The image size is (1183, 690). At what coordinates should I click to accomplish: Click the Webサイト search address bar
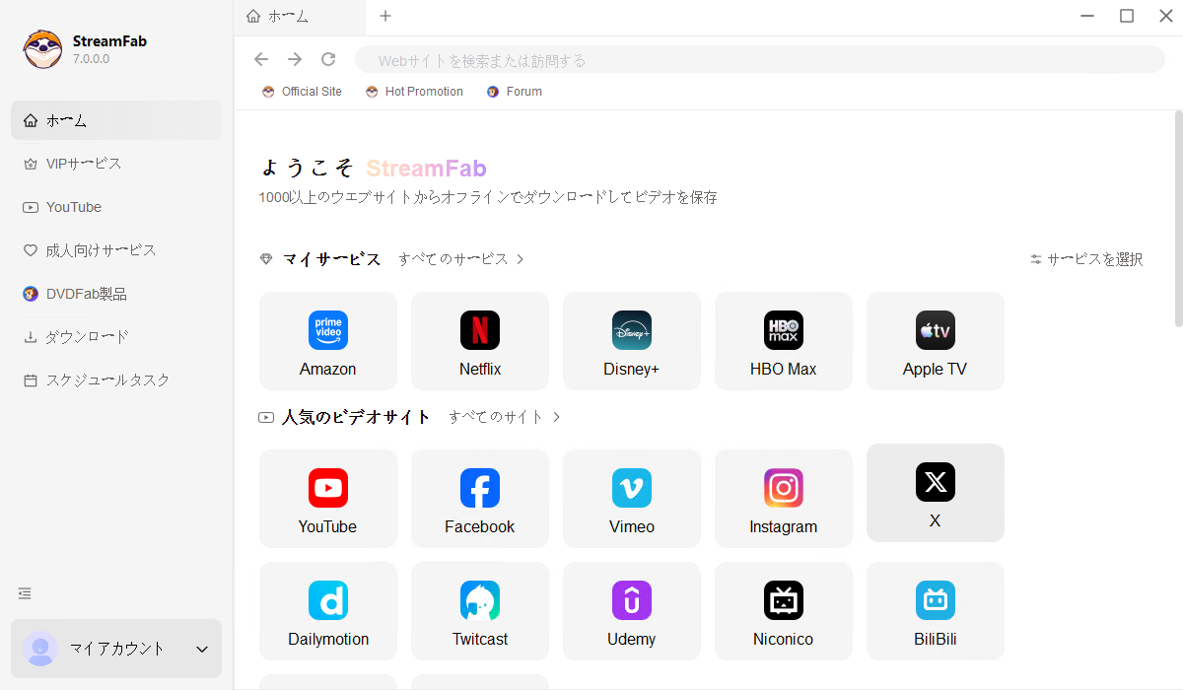[759, 60]
